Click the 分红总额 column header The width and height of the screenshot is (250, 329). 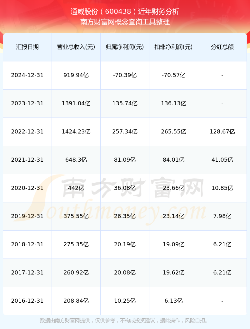tap(222, 47)
